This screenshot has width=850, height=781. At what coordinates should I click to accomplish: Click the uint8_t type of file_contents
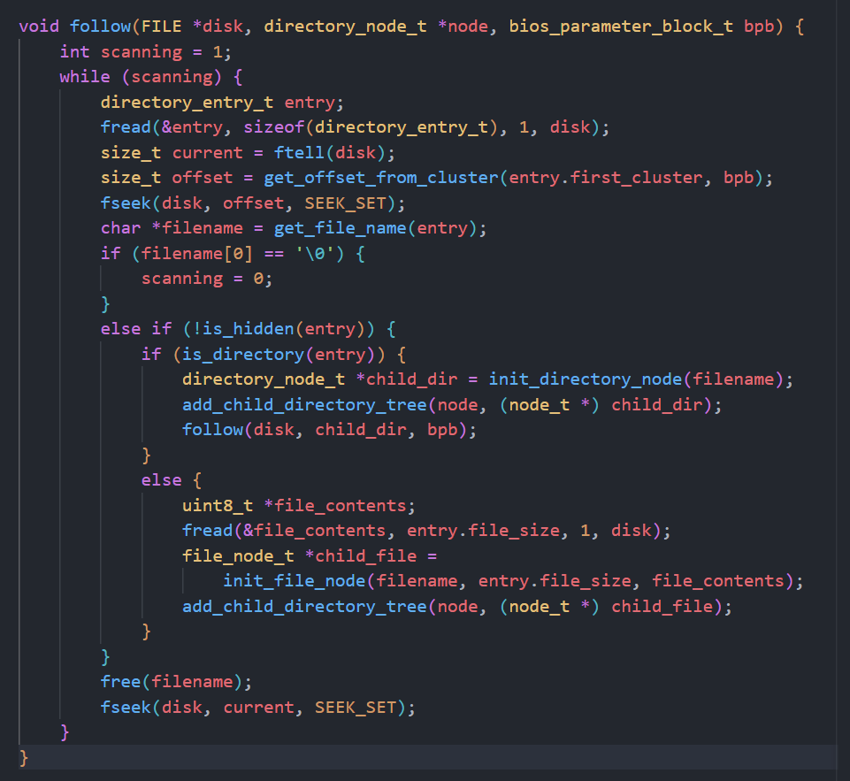tap(218, 506)
